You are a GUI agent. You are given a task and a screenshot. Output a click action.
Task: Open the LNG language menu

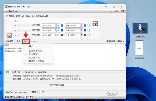[116, 11]
